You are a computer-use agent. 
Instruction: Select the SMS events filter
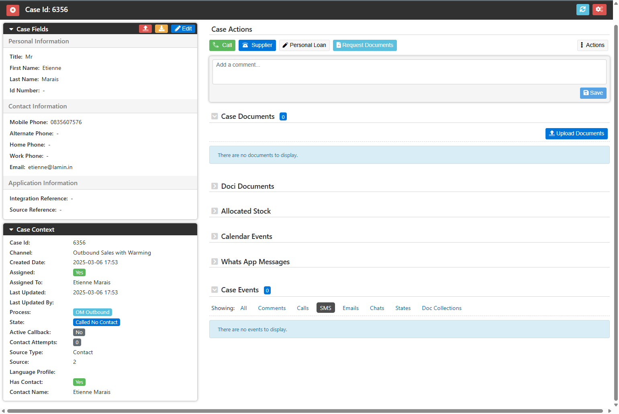(326, 308)
